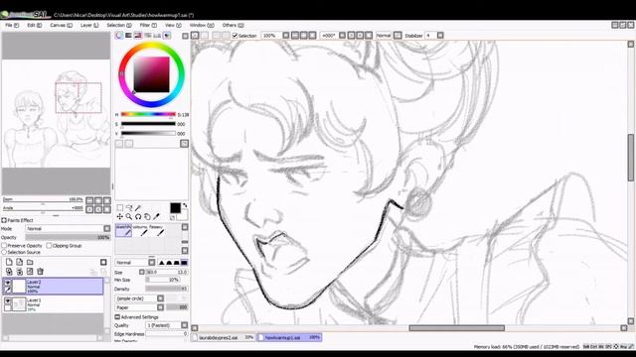
Task: Create a new normal layer
Action: [9, 262]
